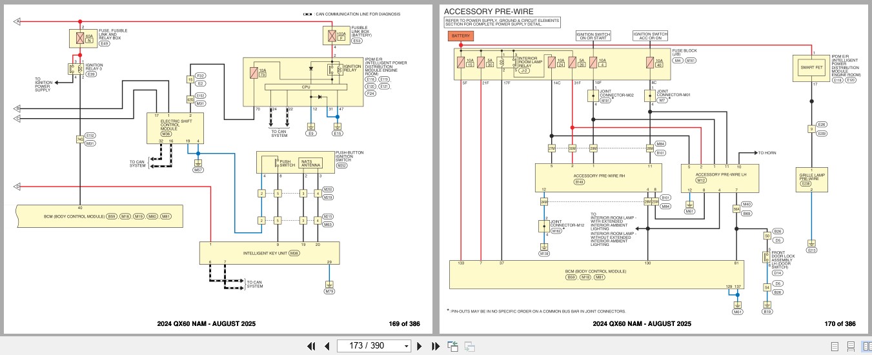
Task: Switch to continuous page view
Action: 851,347
